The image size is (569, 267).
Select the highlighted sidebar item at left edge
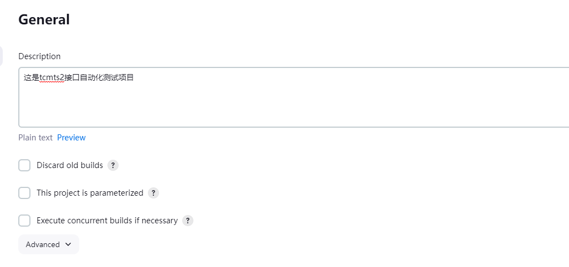1,56
